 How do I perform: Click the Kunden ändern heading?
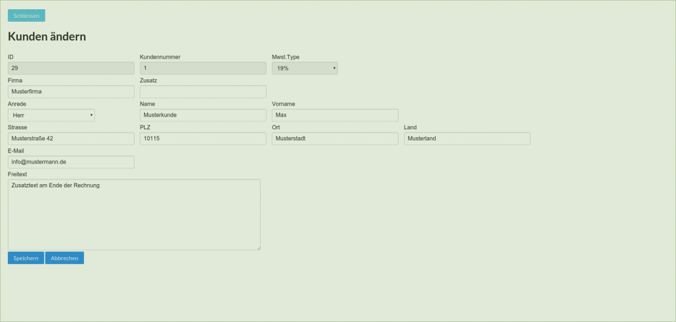(x=47, y=37)
